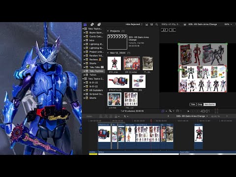Click the overwrite clip edit icon
Screen dimensions: 236x177
[x=116, y=117]
